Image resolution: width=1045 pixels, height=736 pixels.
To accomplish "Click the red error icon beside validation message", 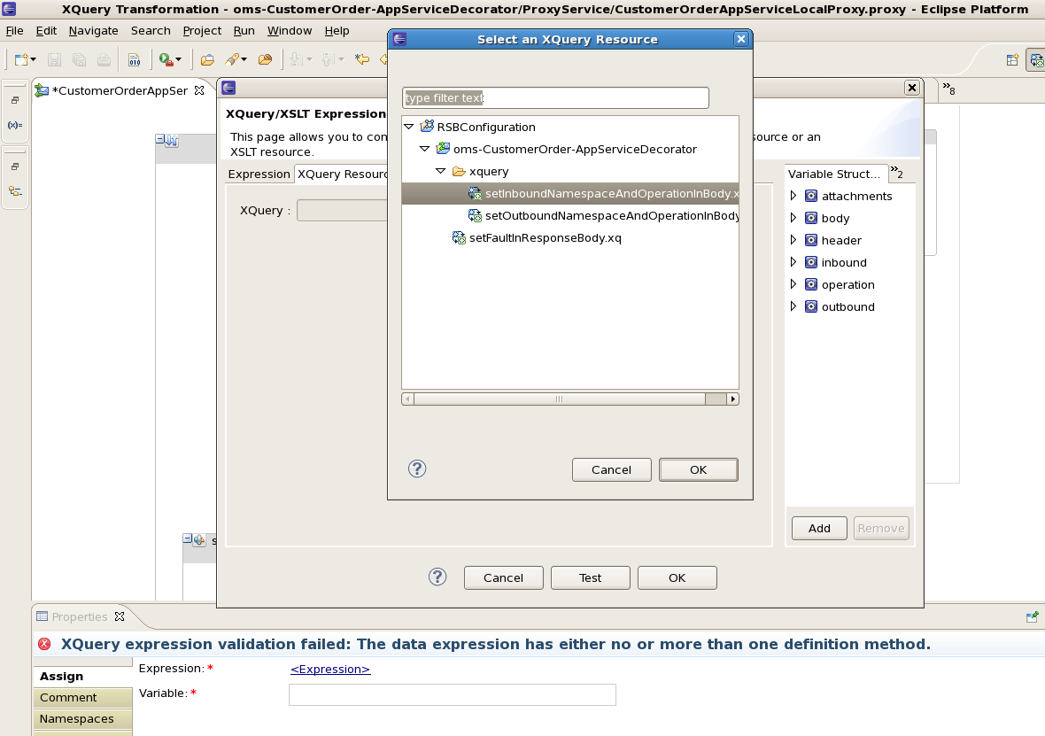I will (44, 643).
